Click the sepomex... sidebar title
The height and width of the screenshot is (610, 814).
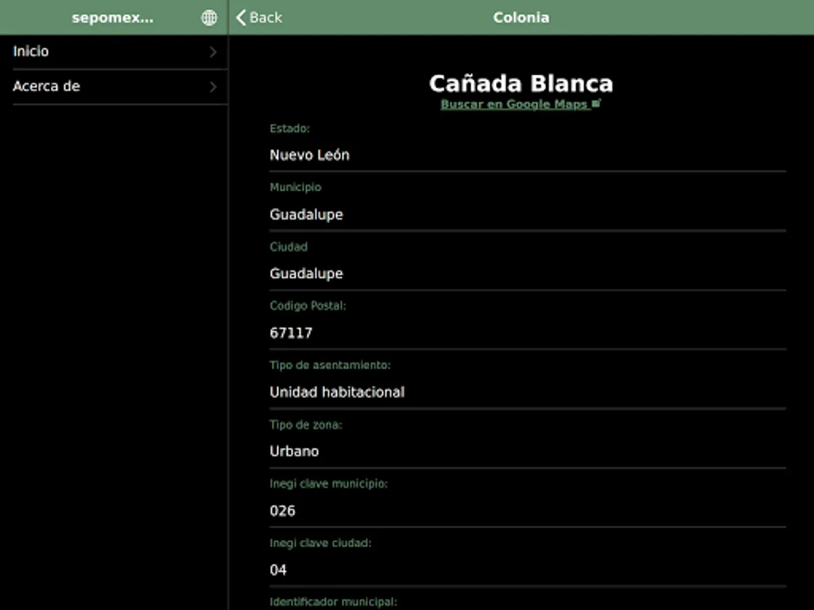pyautogui.click(x=113, y=18)
